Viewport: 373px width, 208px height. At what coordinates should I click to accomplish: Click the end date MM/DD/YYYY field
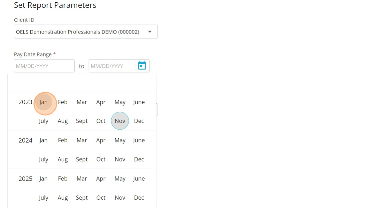(113, 66)
